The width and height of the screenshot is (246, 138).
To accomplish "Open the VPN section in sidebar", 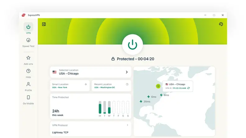I will point(28,28).
